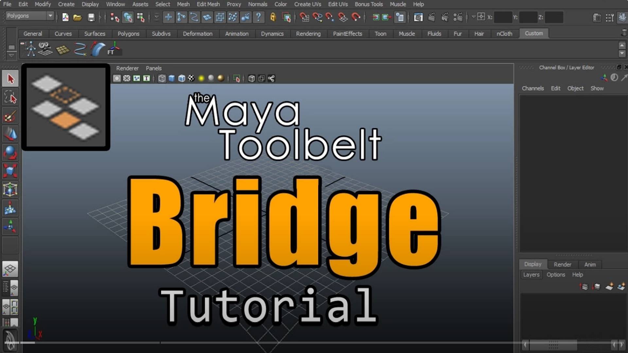Image resolution: width=628 pixels, height=353 pixels.
Task: Activate the Rotate tool sphere icon
Action: tap(10, 153)
